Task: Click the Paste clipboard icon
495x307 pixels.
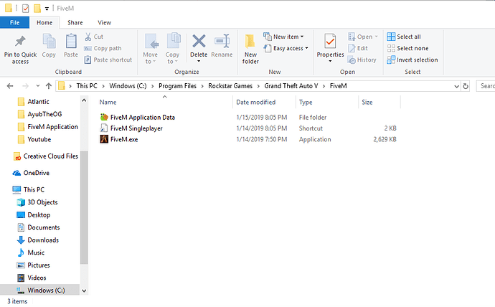Action: click(x=71, y=42)
